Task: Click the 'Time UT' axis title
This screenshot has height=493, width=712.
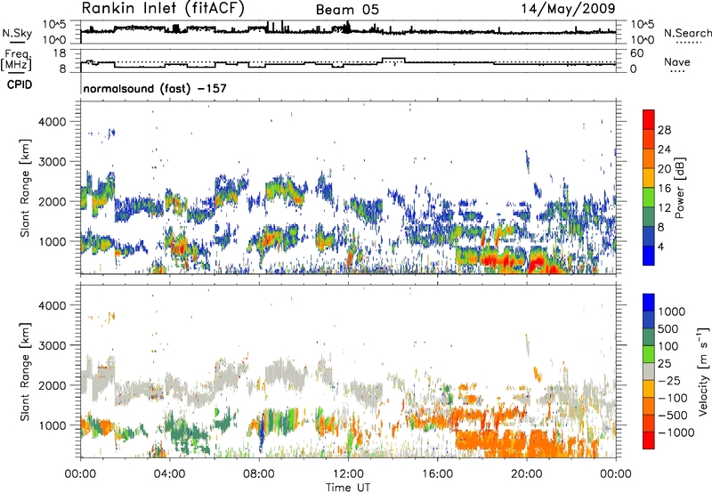Action: pyautogui.click(x=348, y=488)
